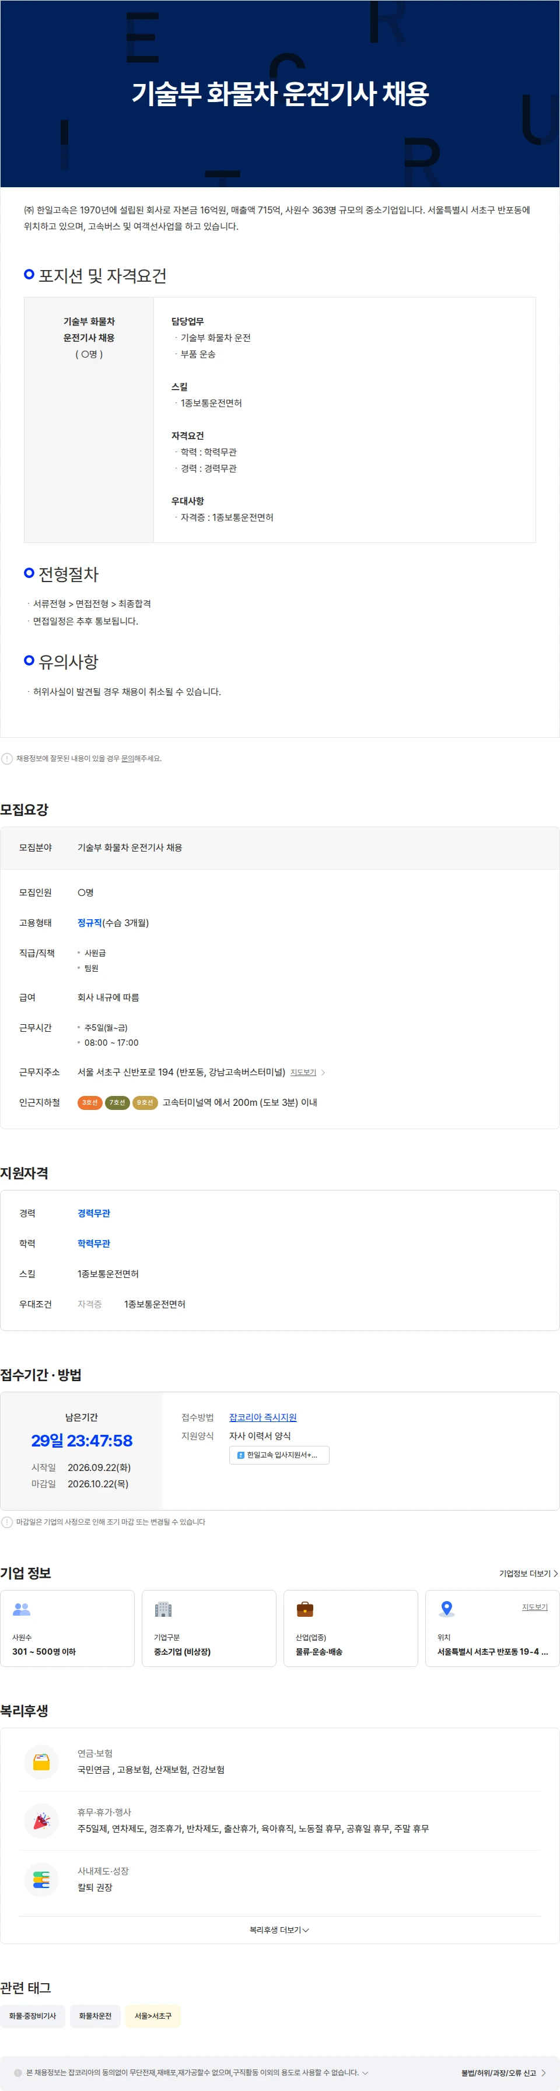Click the 남은기간 countdown timer
560x2091 pixels.
point(82,1440)
